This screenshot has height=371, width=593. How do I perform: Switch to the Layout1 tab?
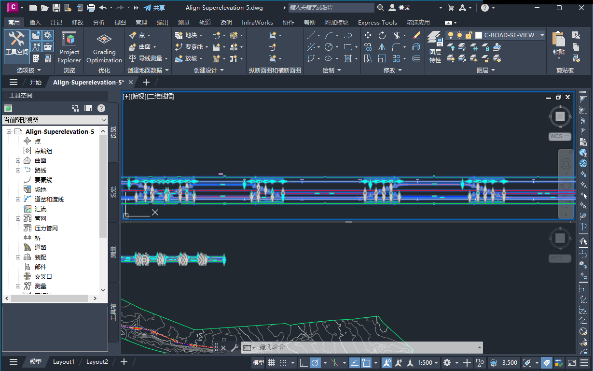pos(63,361)
